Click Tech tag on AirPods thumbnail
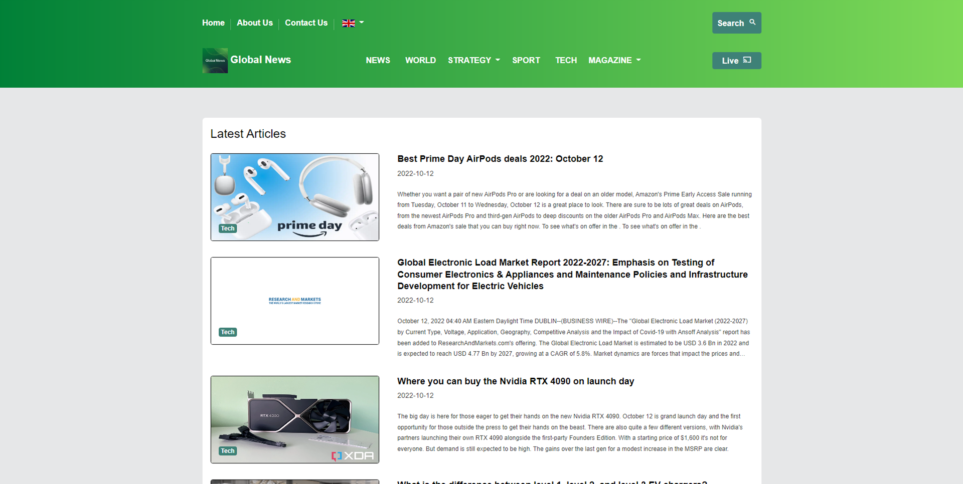 point(228,228)
